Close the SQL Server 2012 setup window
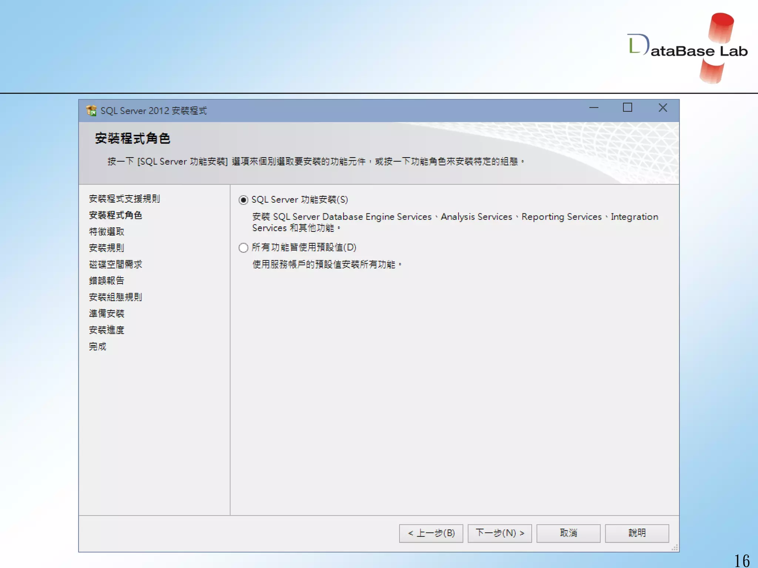 click(663, 108)
